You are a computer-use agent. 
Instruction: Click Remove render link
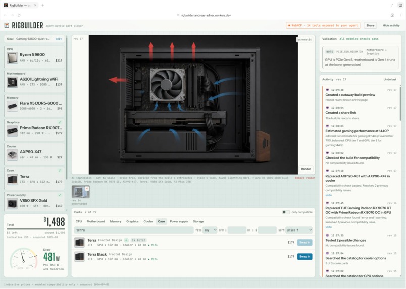coord(305,178)
